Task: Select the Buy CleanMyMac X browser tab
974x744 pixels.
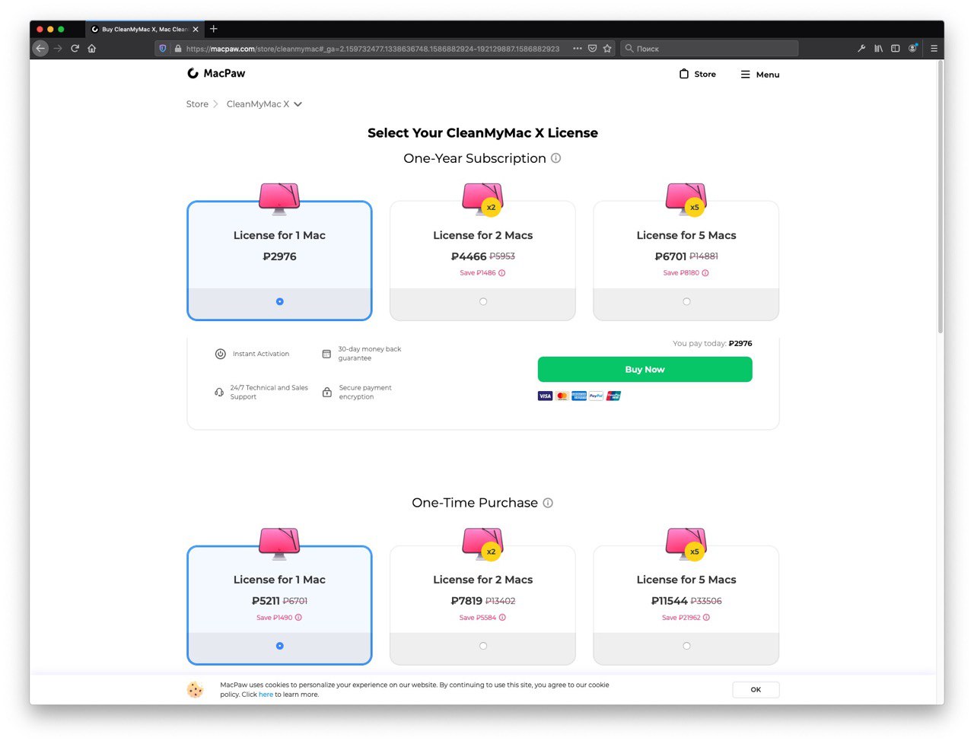Action: pos(145,30)
